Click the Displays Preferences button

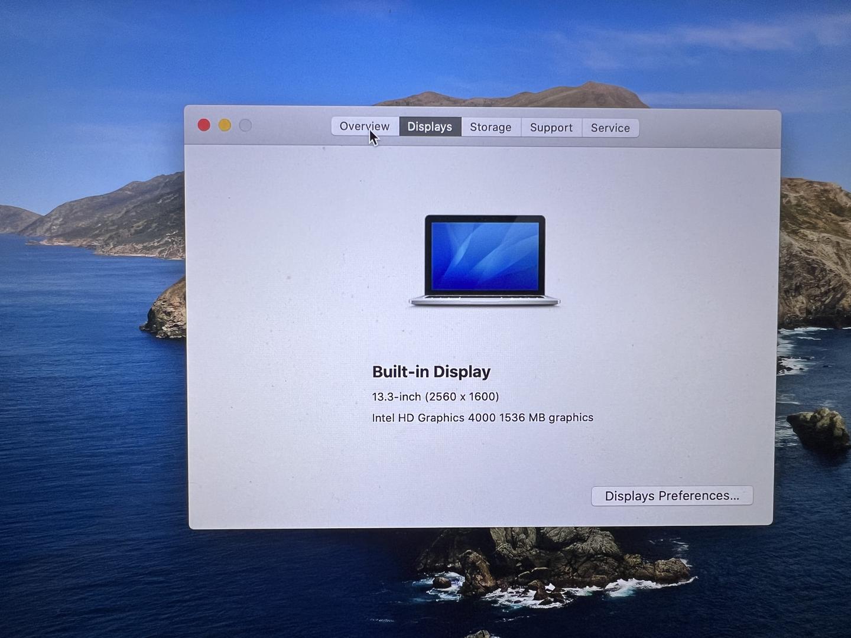pos(672,496)
